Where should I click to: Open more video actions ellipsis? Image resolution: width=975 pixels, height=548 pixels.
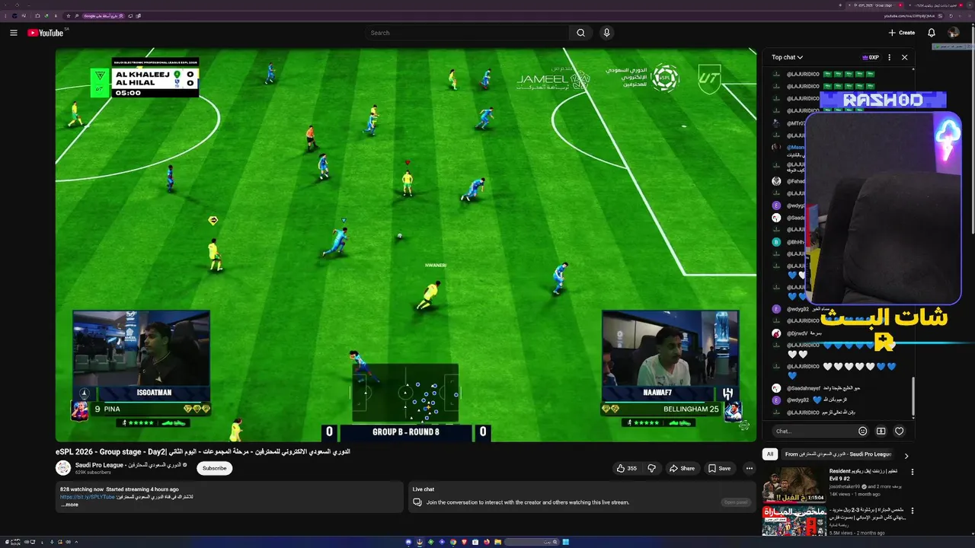[750, 468]
